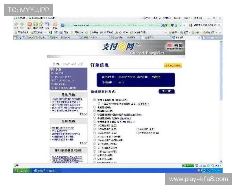The width and height of the screenshot is (236, 189).
Task: Open 文件(F) menu
Action: pos(146,18)
